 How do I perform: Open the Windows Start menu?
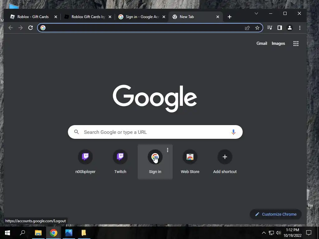[7, 233]
